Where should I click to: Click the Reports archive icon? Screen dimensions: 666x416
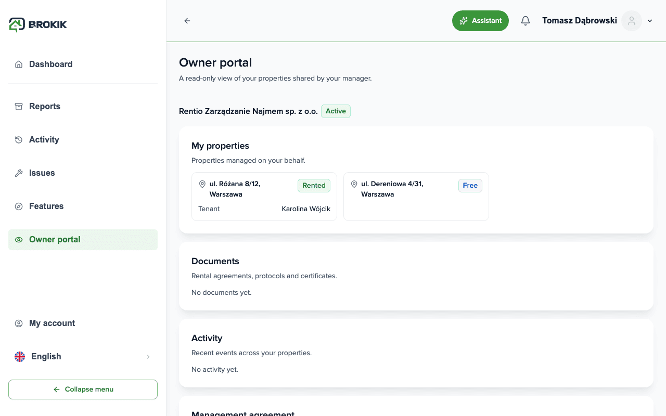19,107
